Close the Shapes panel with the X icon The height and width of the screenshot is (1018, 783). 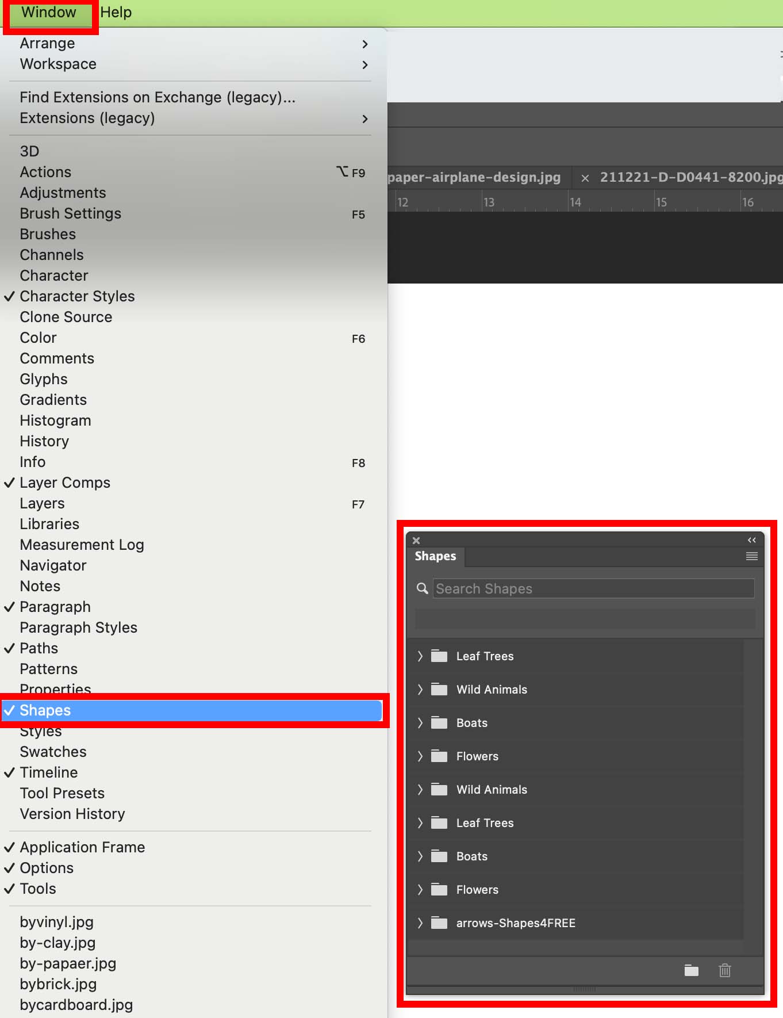(416, 540)
